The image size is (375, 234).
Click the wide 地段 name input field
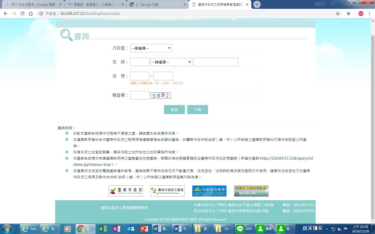(216, 62)
